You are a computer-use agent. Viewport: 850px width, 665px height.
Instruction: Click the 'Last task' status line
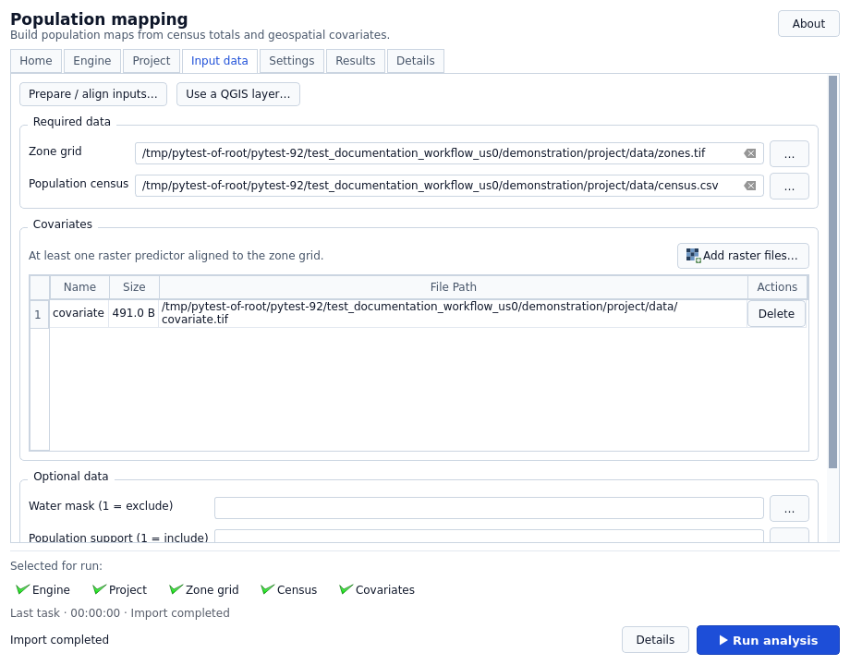tap(120, 613)
